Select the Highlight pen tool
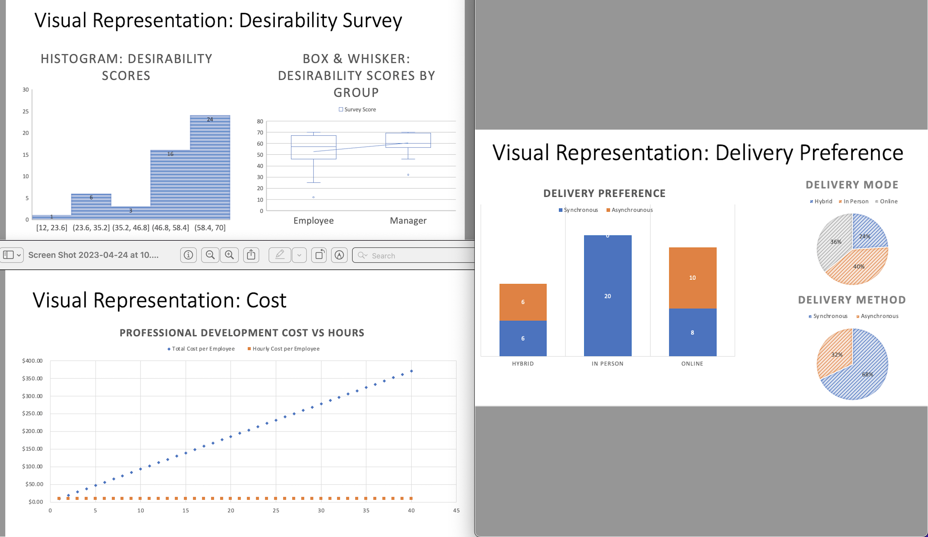Image resolution: width=928 pixels, height=537 pixels. point(280,255)
